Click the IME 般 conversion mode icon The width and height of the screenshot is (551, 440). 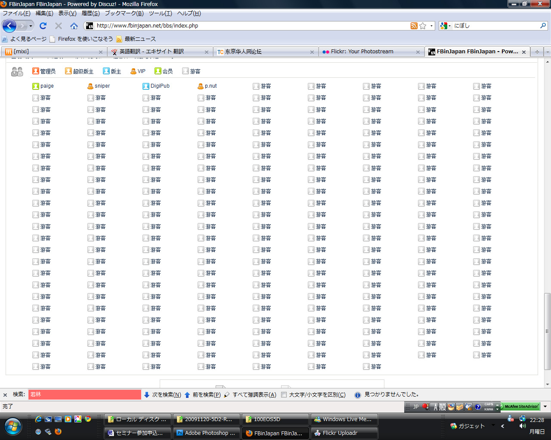(x=442, y=407)
